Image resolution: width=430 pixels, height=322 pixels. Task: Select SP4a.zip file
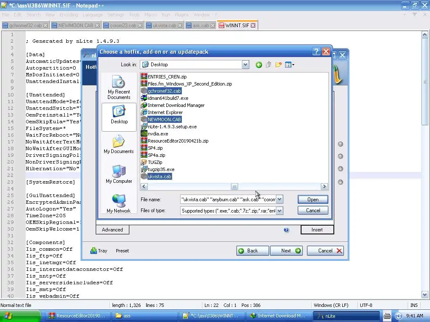click(153, 155)
